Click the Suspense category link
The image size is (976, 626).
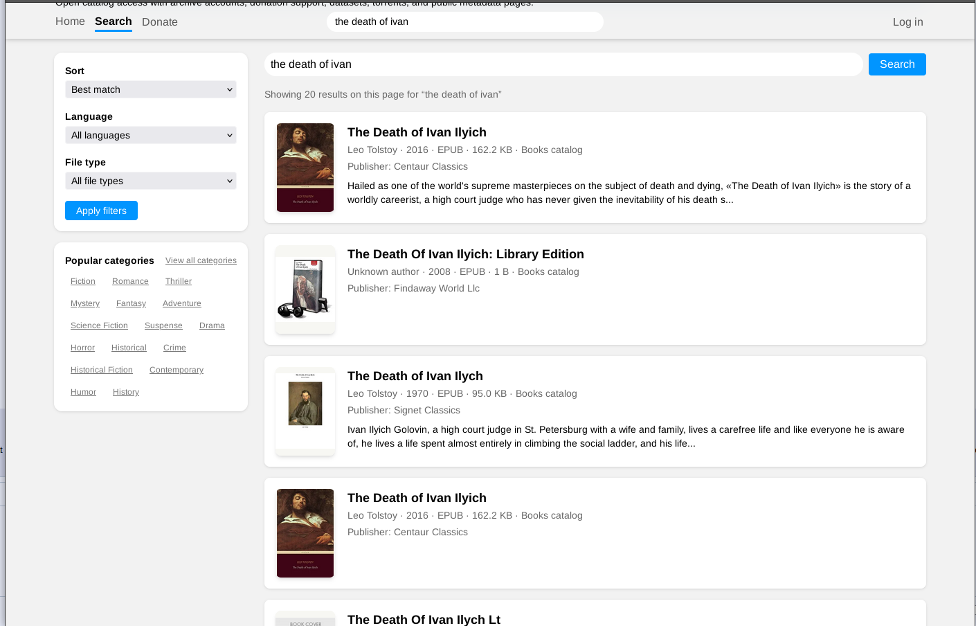(163, 325)
